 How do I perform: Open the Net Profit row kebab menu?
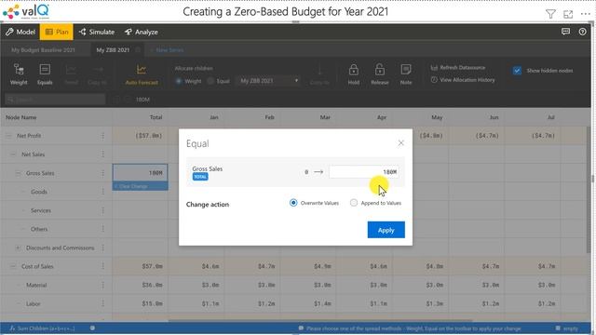click(102, 136)
